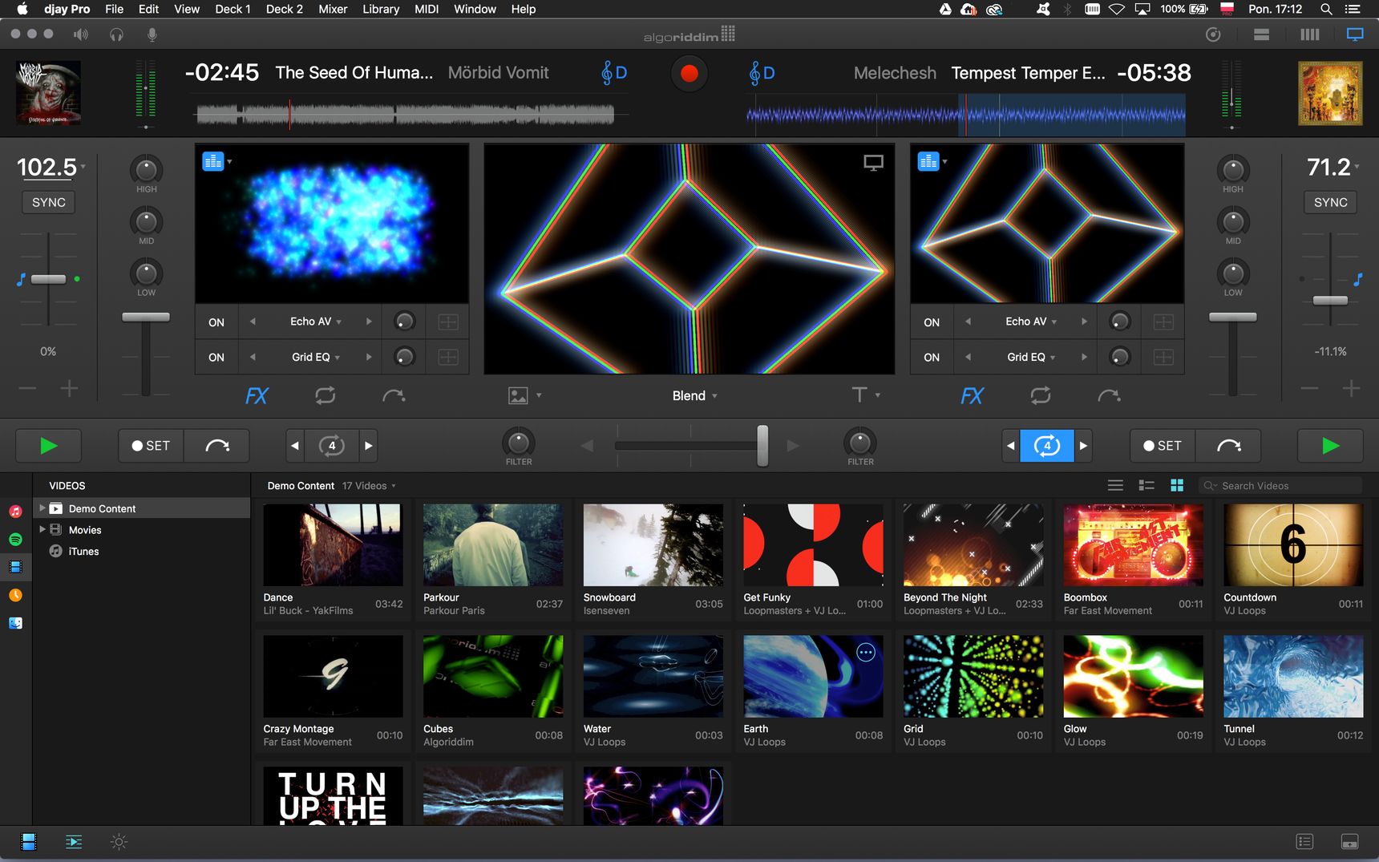Switch library to plain list view
The image size is (1379, 862).
(x=1115, y=485)
